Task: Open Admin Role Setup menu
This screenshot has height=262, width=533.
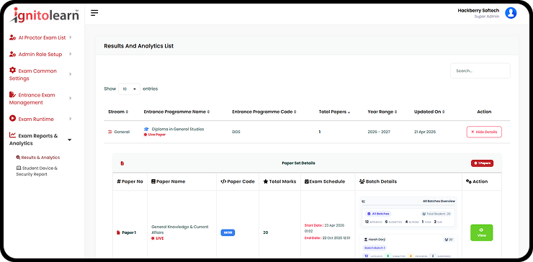Action: 40,54
